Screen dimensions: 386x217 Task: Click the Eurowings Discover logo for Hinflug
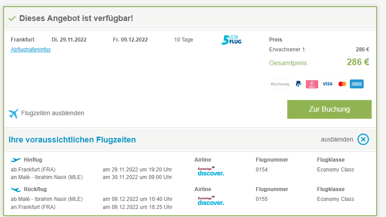(x=211, y=171)
